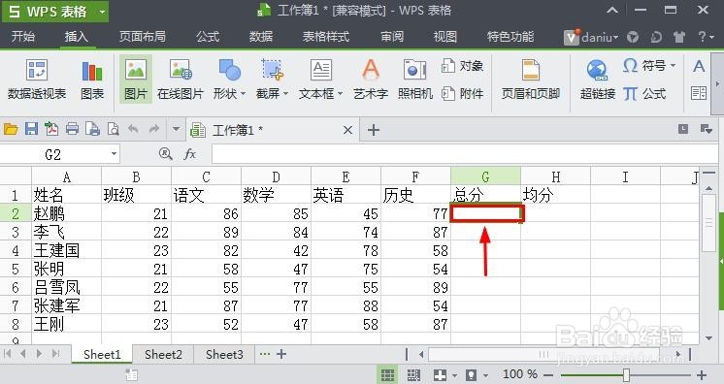Viewport: 724px width, 384px height.
Task: Zoom out with the minus button
Action: (x=548, y=374)
